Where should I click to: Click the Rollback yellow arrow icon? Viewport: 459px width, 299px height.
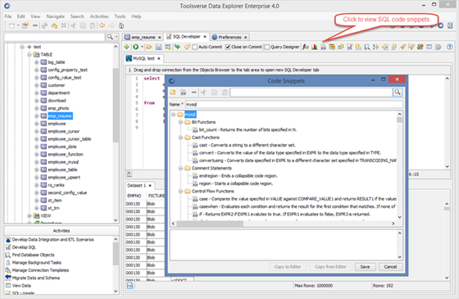point(187,47)
